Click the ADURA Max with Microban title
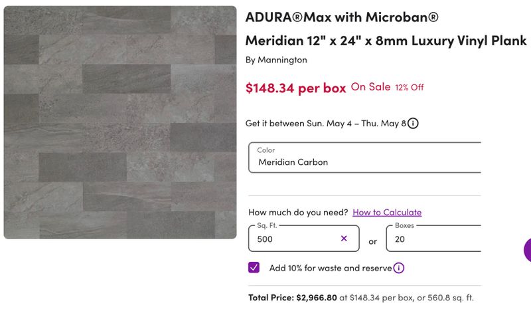Image resolution: width=531 pixels, height=317 pixels. tap(342, 17)
